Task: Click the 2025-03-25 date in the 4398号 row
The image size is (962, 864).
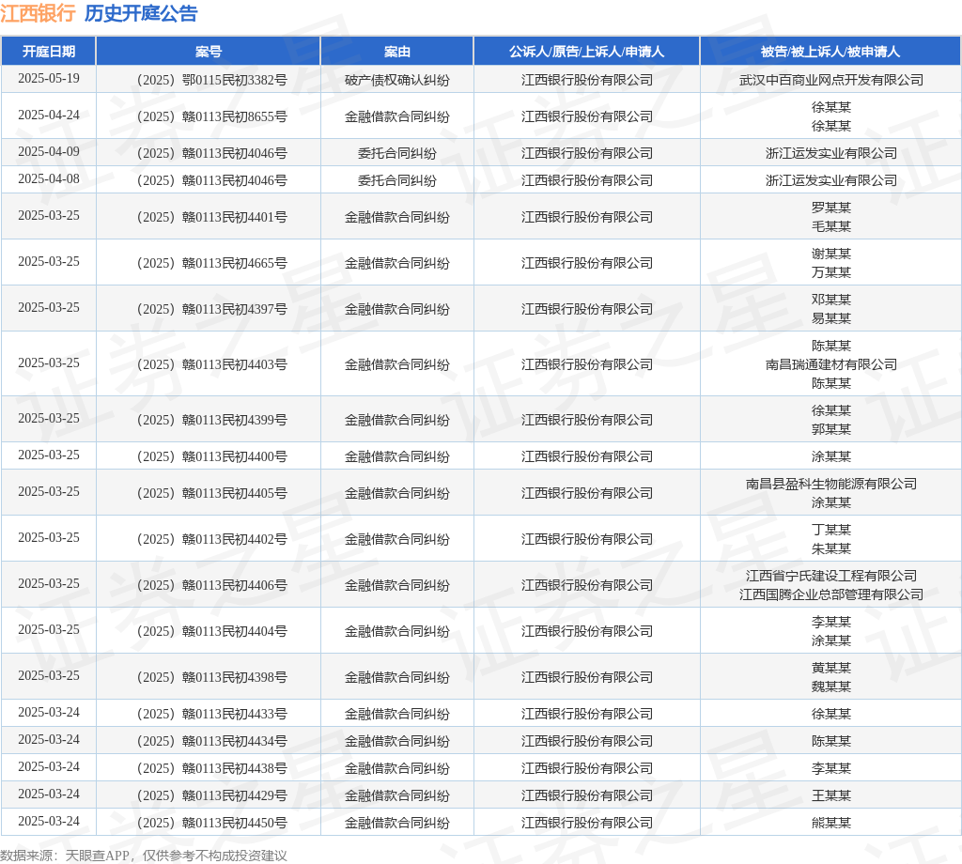Action: [x=49, y=675]
